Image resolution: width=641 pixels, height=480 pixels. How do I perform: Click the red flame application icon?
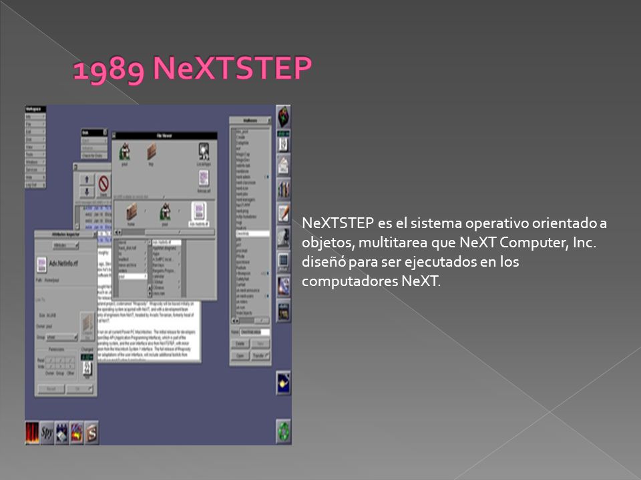[x=32, y=433]
